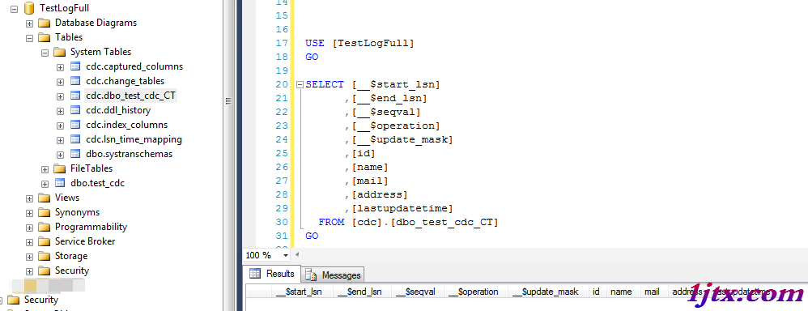Select cdc.dbo_test_cdc_CT in the tree

[x=131, y=96]
